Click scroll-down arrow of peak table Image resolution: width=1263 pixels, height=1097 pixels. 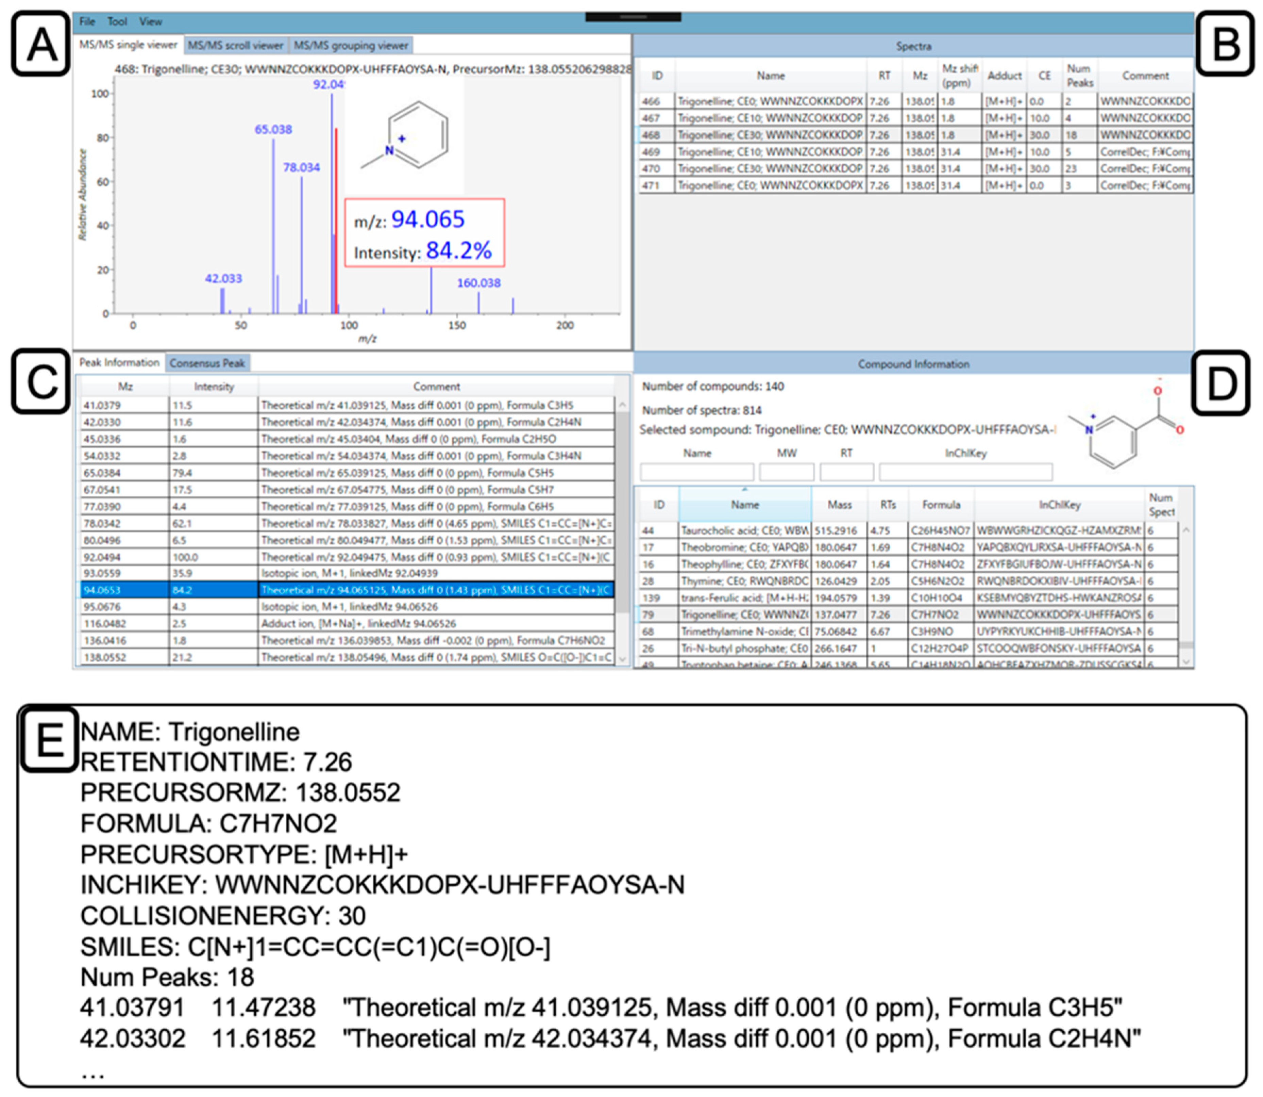click(622, 659)
